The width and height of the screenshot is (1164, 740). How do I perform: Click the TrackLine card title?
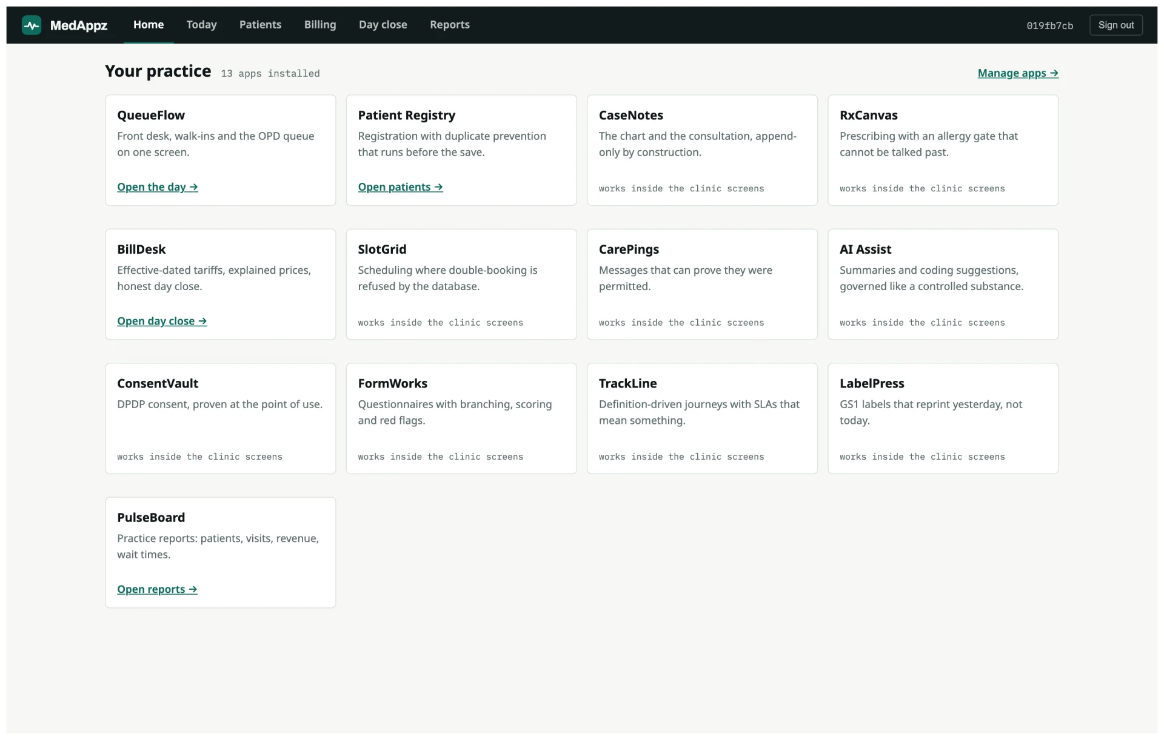[x=627, y=383]
